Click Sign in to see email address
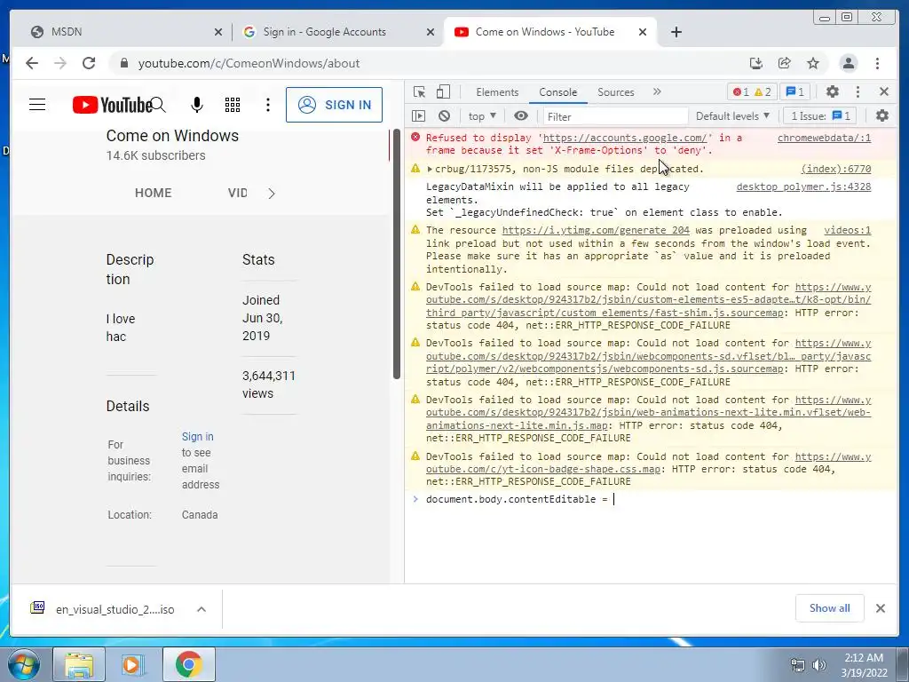 (x=198, y=436)
